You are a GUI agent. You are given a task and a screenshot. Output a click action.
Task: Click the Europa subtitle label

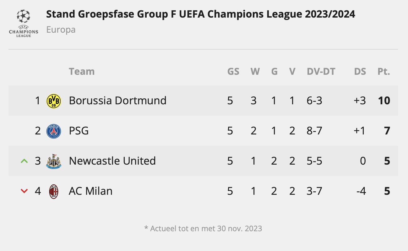[x=61, y=30]
